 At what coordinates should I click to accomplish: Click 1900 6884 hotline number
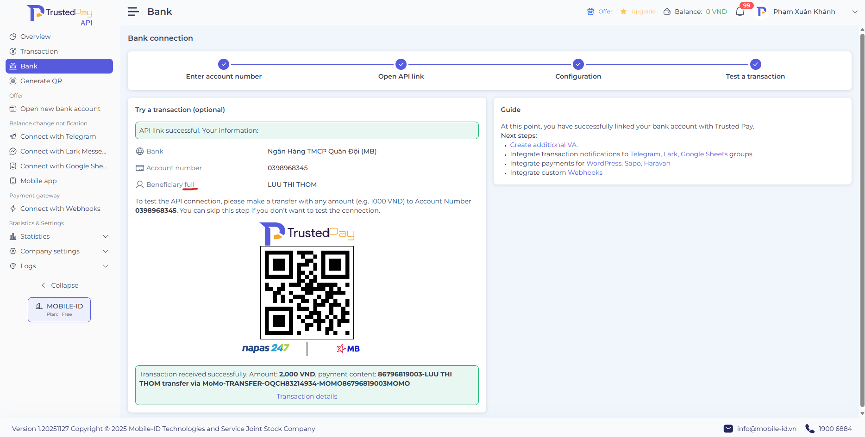coord(835,429)
